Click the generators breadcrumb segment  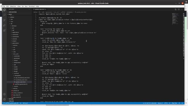tap(49, 12)
